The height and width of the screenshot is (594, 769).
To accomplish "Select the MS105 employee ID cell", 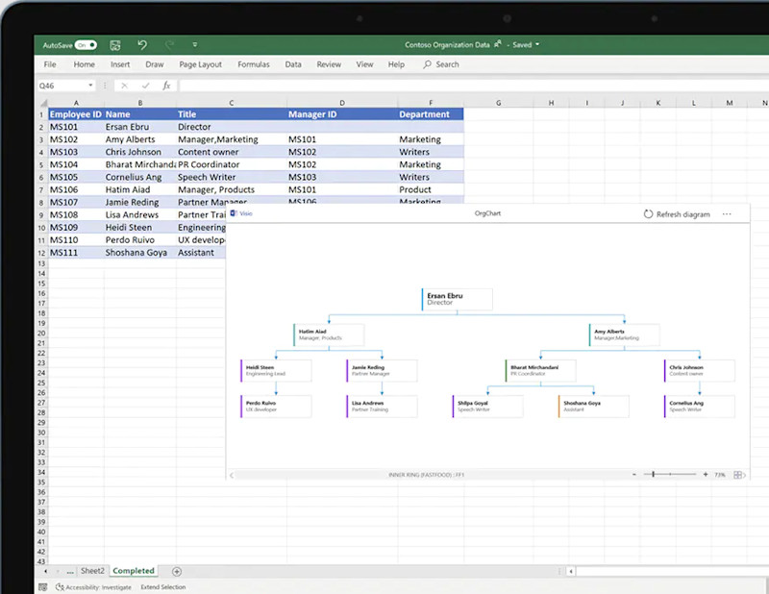I will click(76, 177).
